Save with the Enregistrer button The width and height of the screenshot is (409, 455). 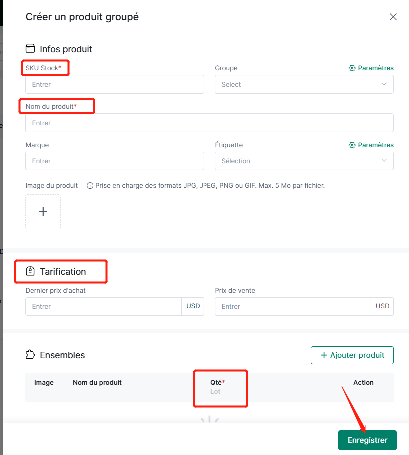click(367, 440)
